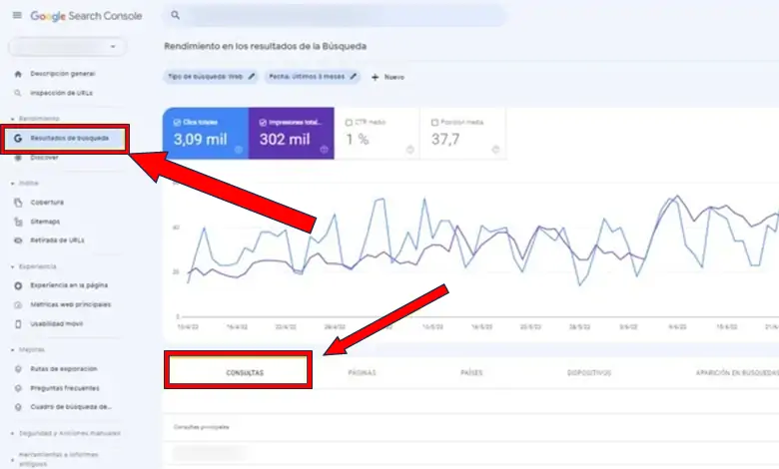
Task: Click the phone icon for Usabilidad móvil
Action: pos(18,324)
